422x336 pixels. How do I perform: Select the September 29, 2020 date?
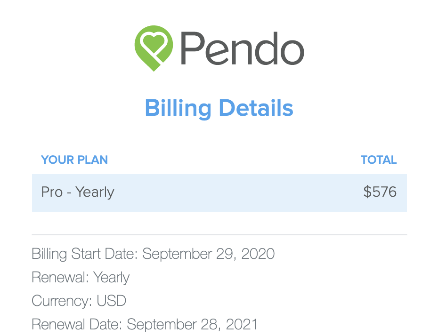(x=209, y=254)
